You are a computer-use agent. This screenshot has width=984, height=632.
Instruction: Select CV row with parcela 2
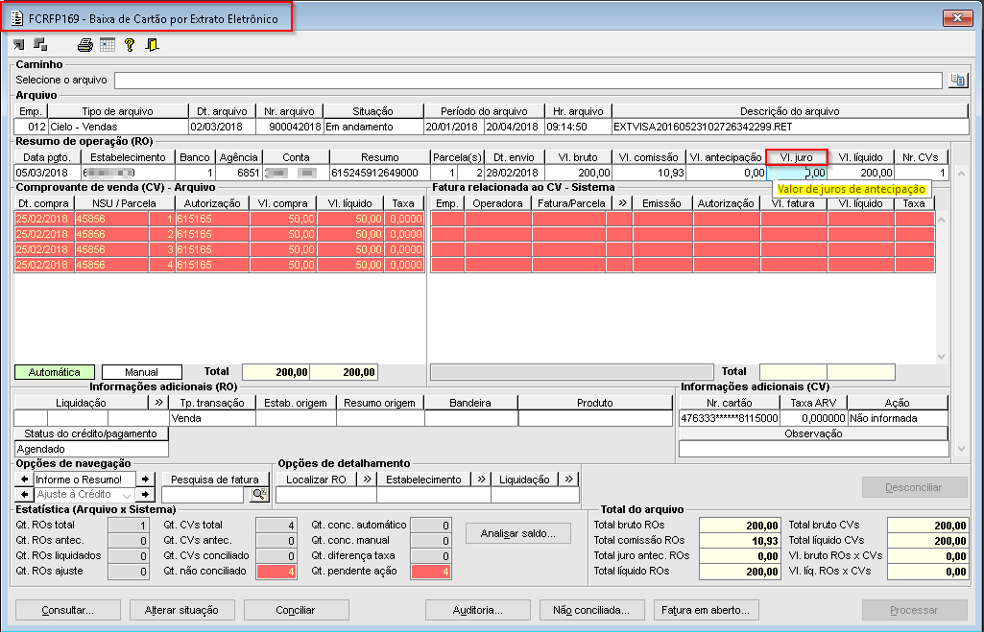[220, 234]
